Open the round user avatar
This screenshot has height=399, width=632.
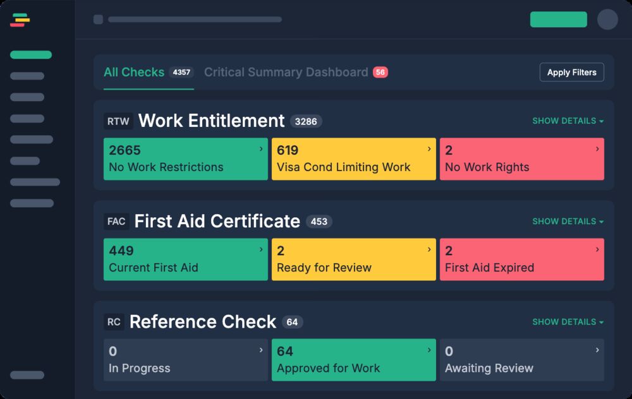(607, 20)
